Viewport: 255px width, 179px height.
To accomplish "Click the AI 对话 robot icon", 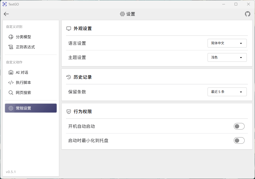I will click(x=11, y=72).
